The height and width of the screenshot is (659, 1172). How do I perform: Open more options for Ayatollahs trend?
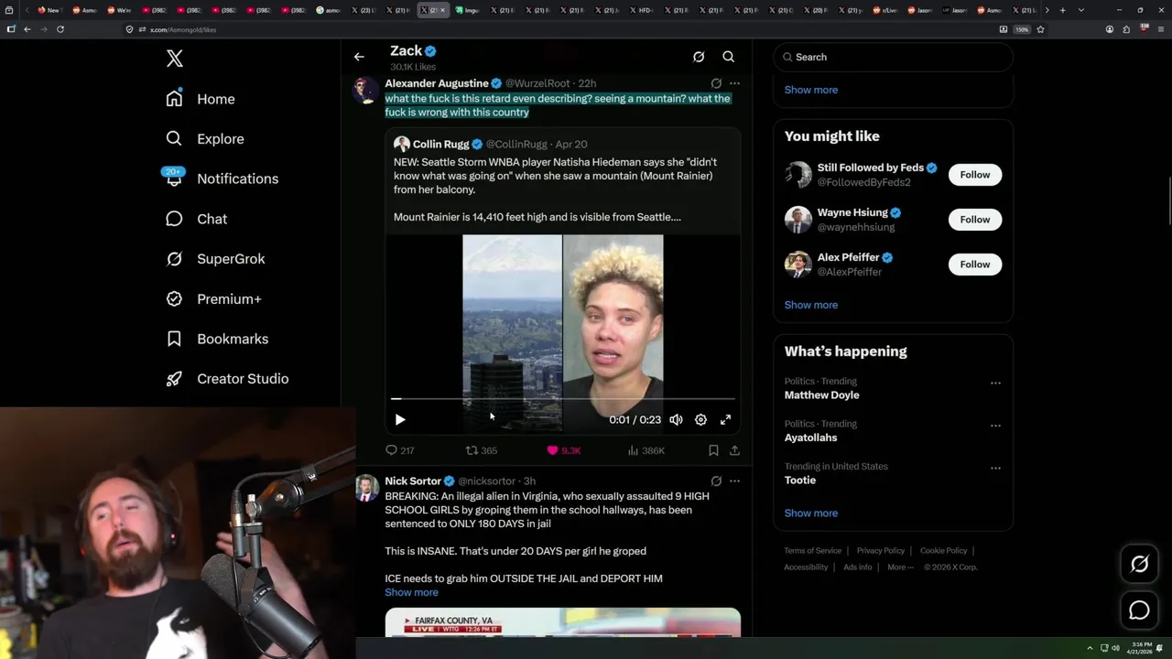click(995, 426)
